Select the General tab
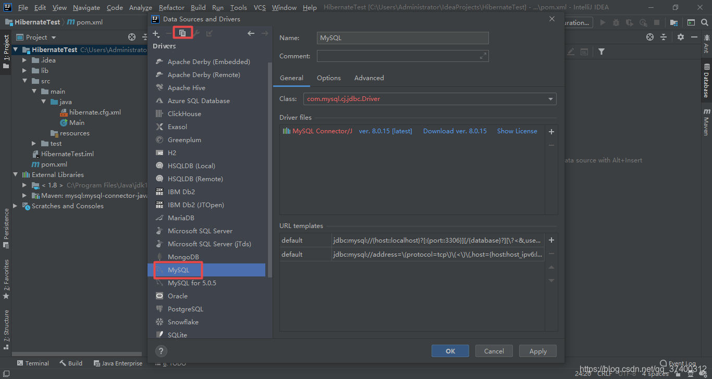The height and width of the screenshot is (379, 712). (x=291, y=78)
